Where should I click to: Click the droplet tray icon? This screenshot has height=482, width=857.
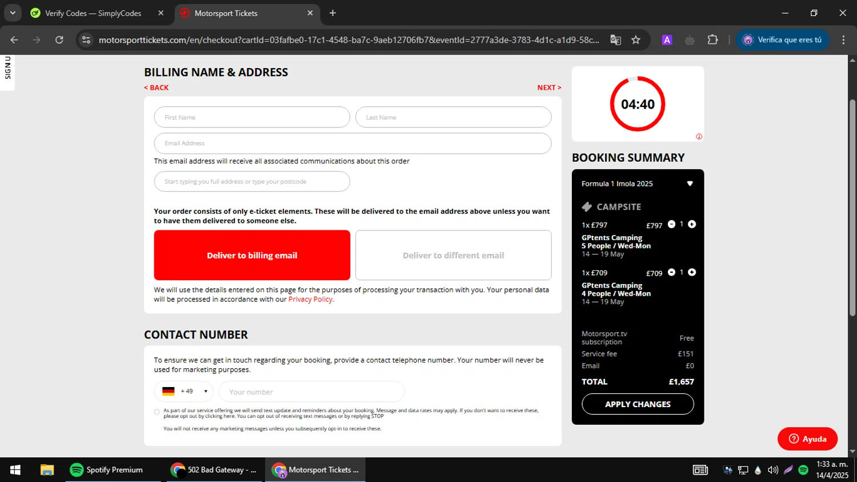tap(758, 470)
